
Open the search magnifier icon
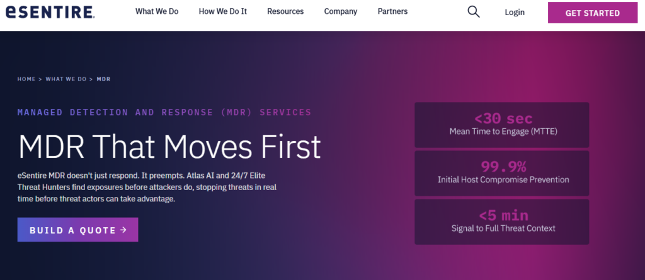coord(474,12)
